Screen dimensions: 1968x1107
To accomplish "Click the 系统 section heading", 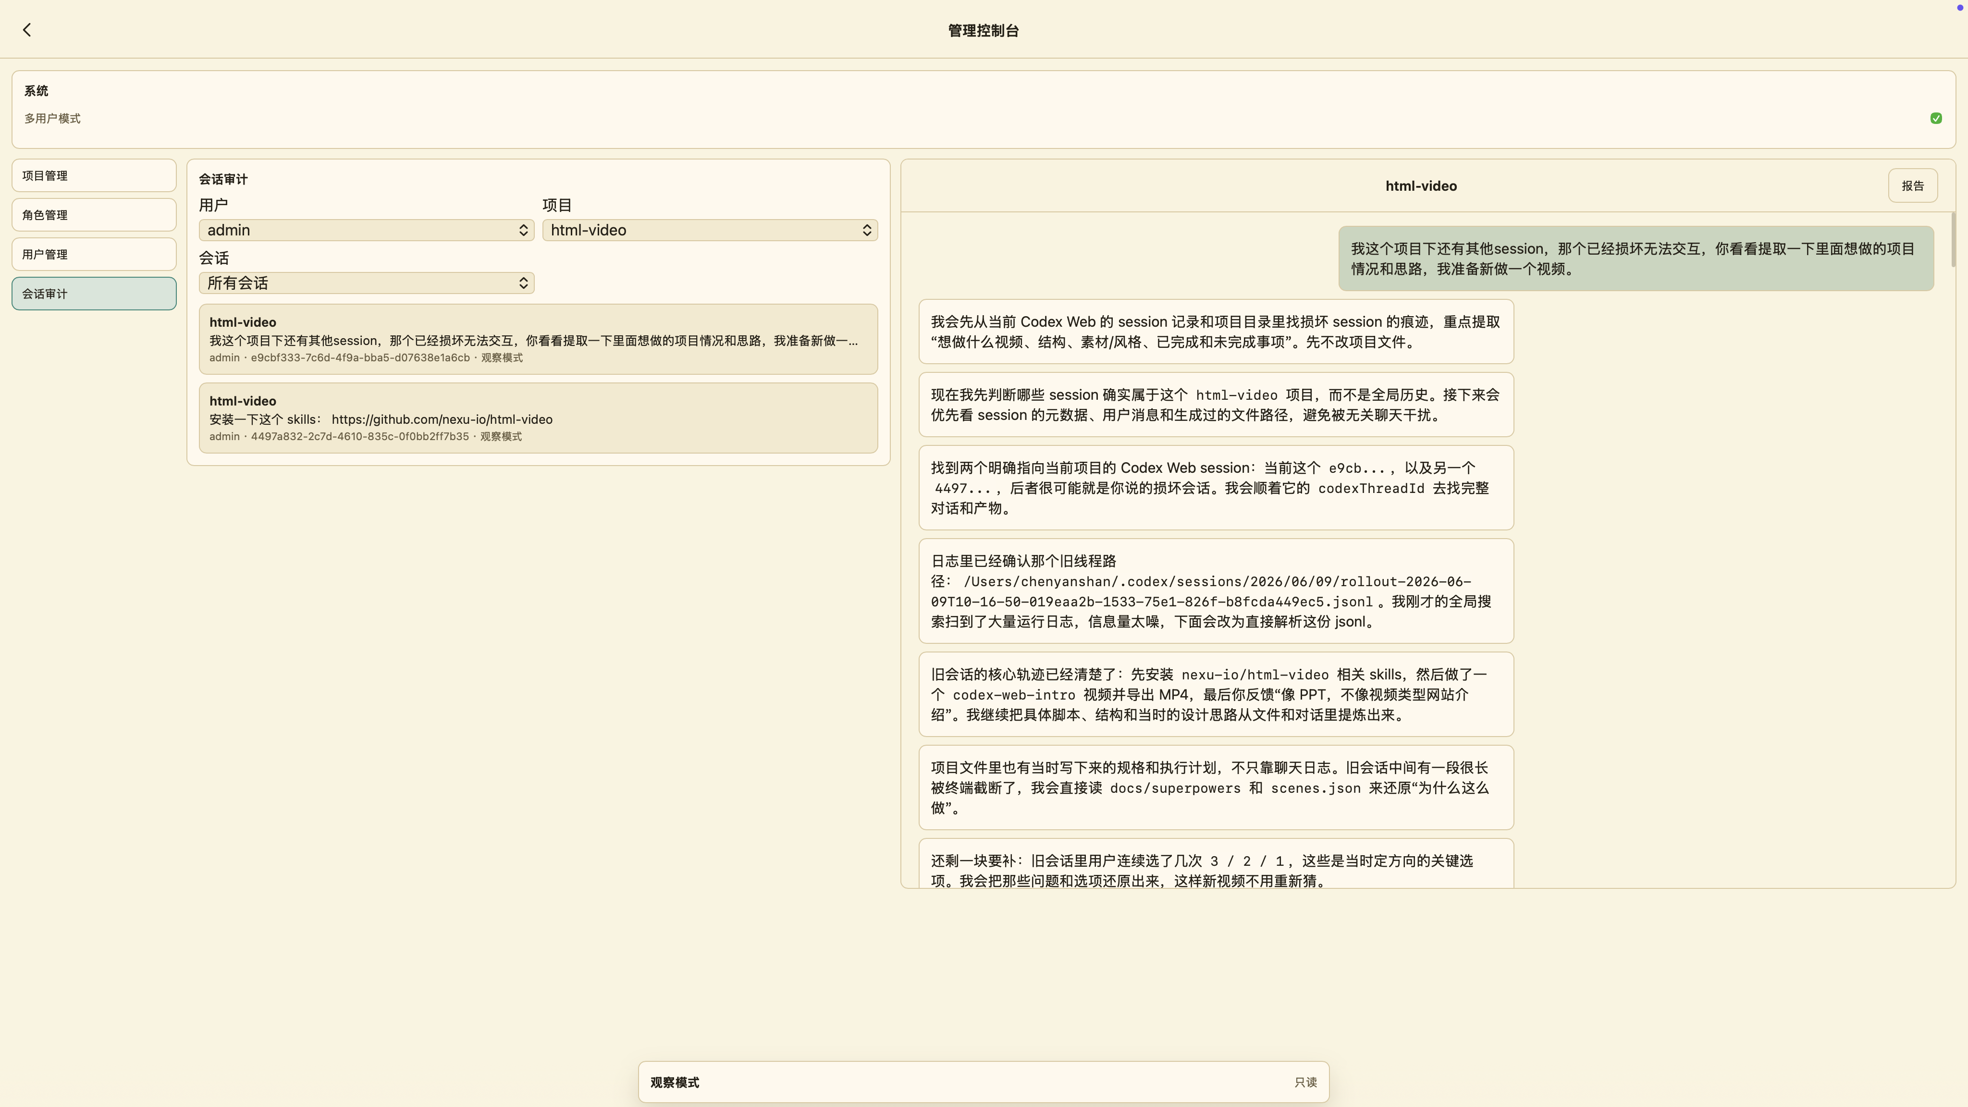I will click(36, 91).
